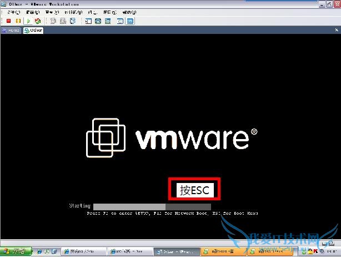Open the View (查看) menu
The image size is (341, 257).
point(52,12)
